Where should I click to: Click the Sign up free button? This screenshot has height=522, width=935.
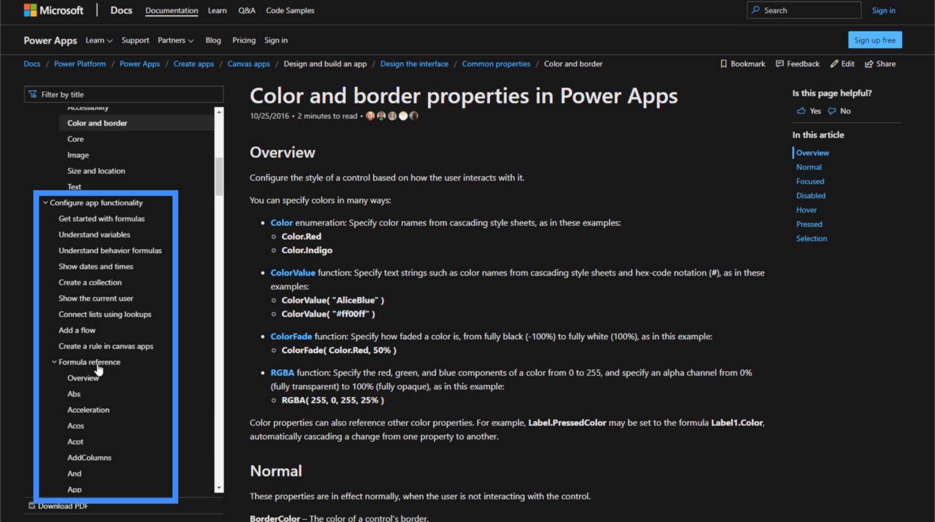[875, 40]
